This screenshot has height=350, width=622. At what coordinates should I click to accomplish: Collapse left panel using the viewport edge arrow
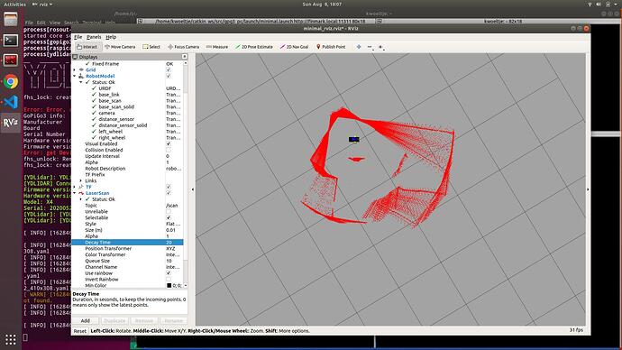[193, 189]
